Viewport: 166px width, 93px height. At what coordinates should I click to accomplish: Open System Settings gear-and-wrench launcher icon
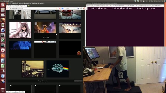(3, 51)
